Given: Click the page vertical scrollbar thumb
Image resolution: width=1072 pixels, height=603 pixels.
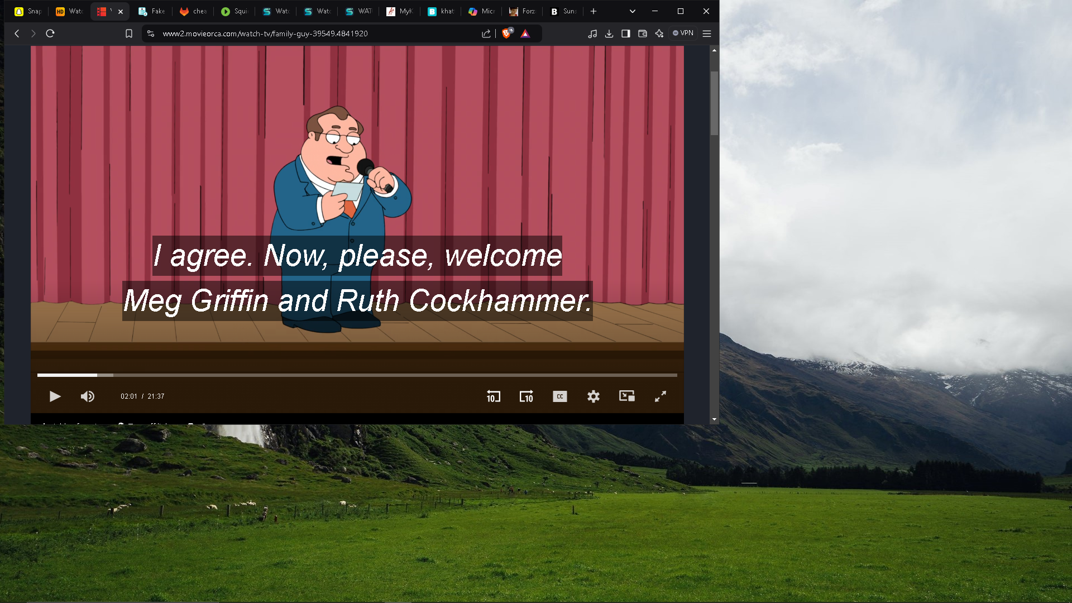Looking at the screenshot, I should click(x=714, y=103).
